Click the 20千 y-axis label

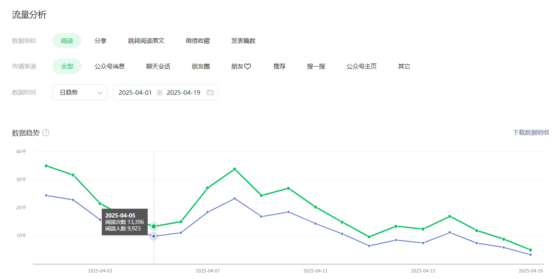pos(21,208)
